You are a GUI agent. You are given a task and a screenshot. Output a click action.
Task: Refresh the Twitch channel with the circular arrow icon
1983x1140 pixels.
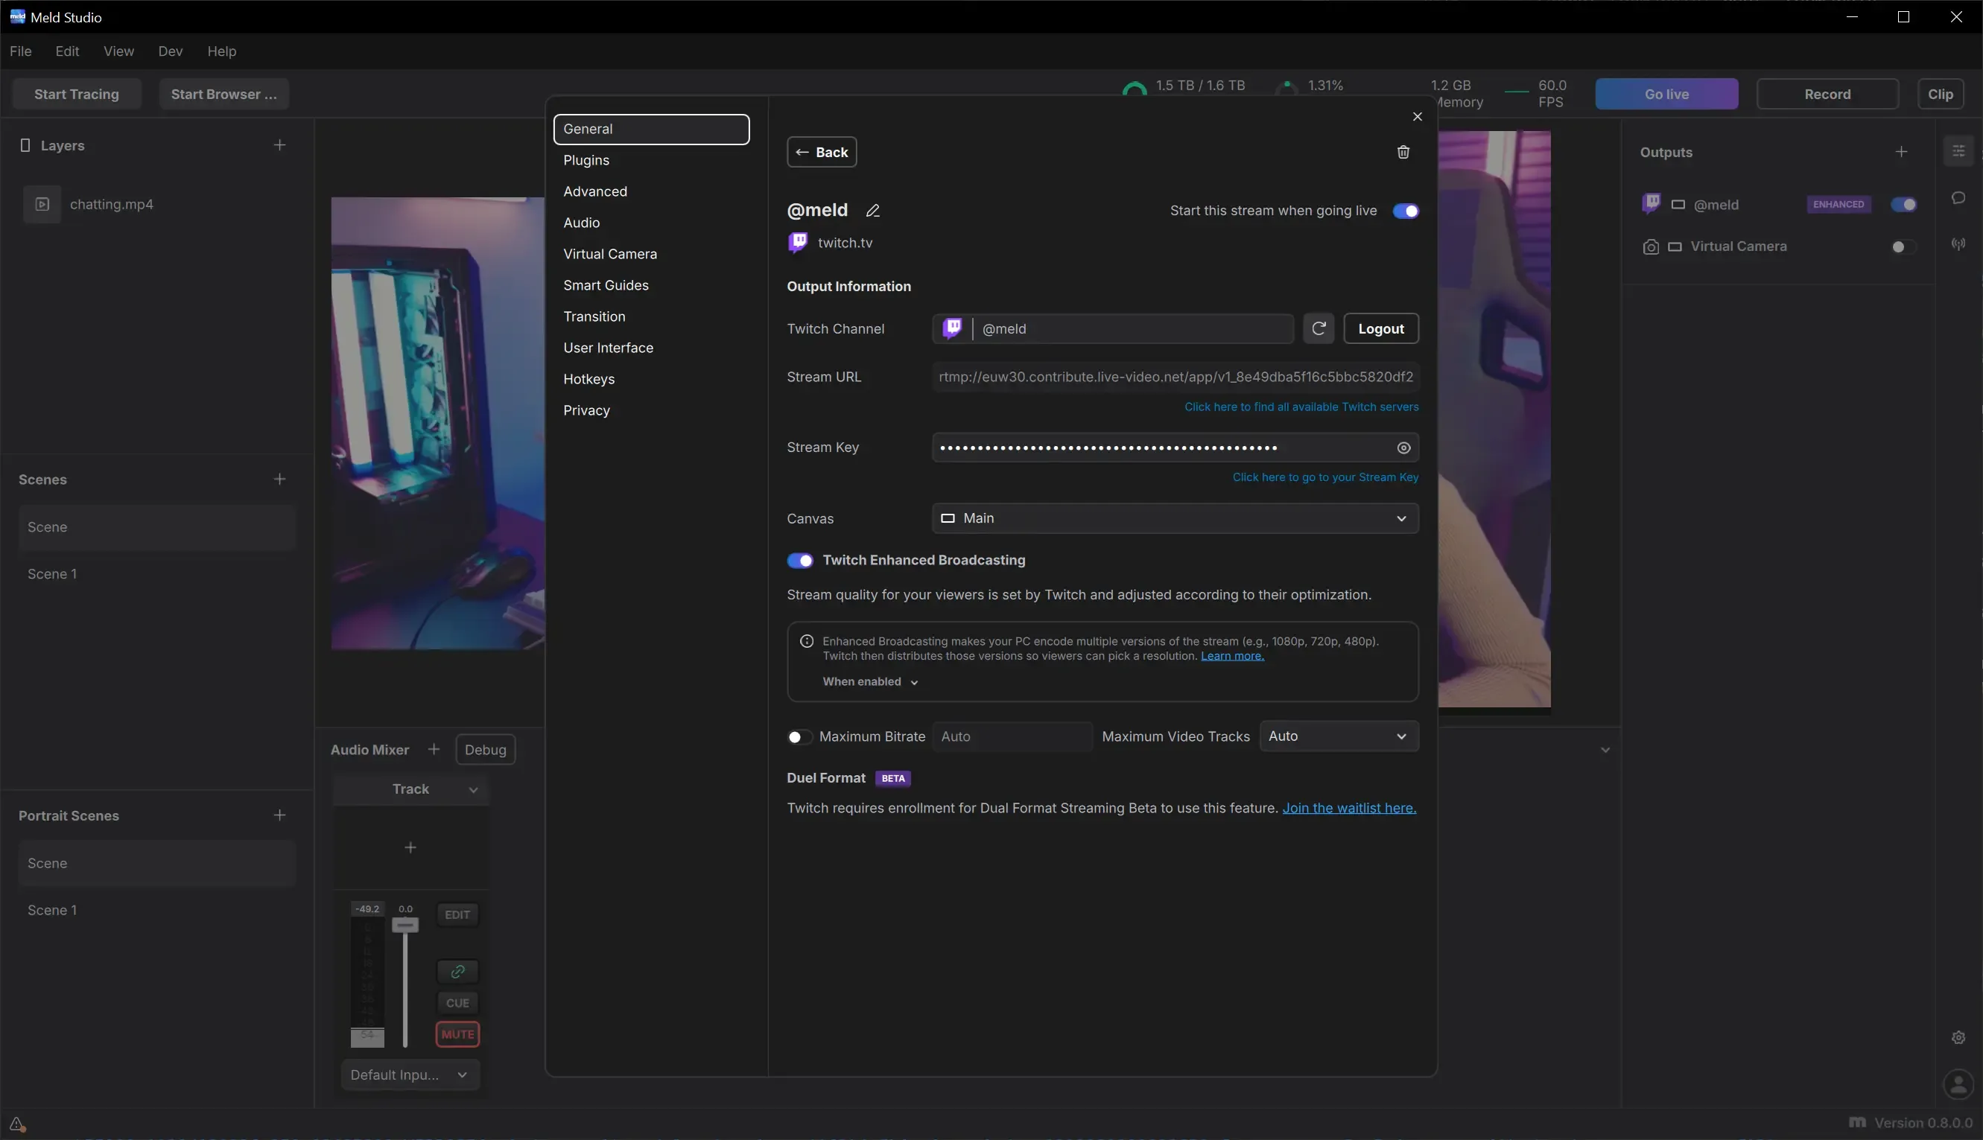1317,328
